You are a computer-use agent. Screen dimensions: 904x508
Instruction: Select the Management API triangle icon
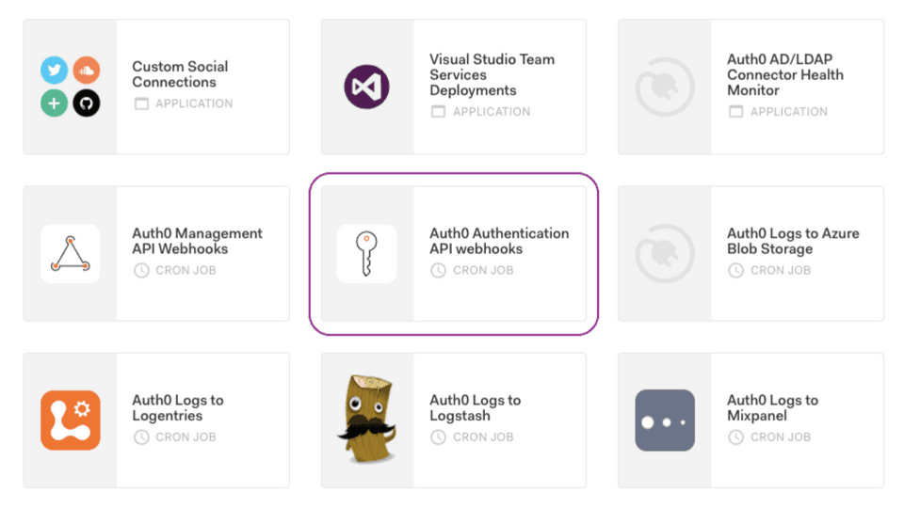71,254
